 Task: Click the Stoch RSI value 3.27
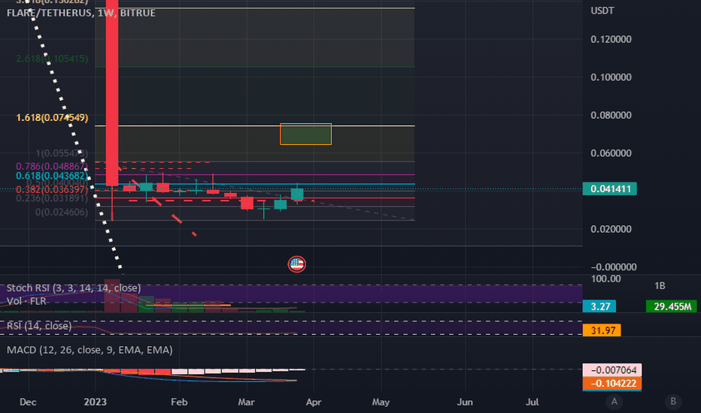tap(599, 306)
